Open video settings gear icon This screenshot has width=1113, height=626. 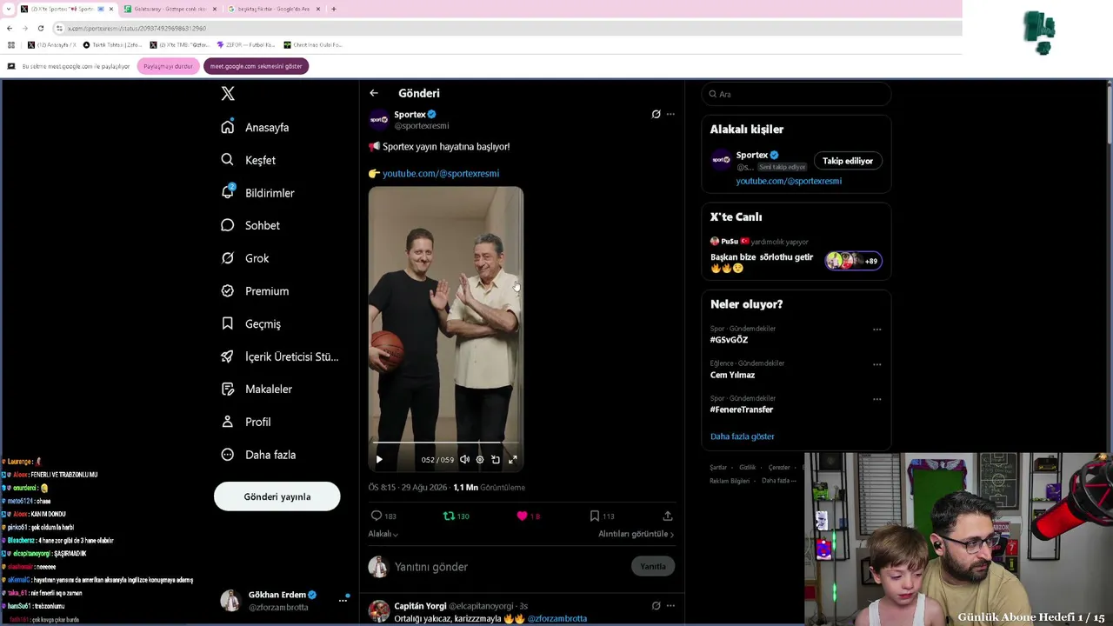[480, 459]
